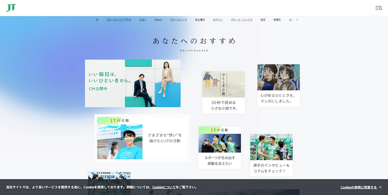Open the menu and search icon
This screenshot has width=388, height=195.
tap(378, 8)
